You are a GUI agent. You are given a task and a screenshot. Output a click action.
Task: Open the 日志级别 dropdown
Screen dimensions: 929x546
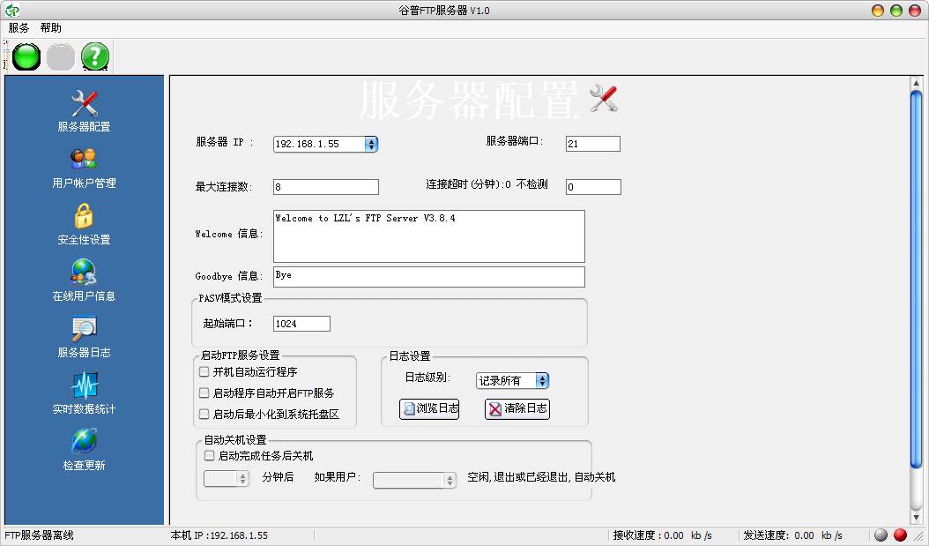pos(542,381)
